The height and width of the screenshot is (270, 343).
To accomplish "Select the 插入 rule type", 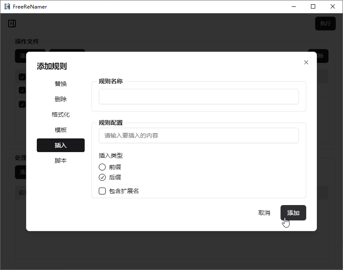I will (61, 145).
